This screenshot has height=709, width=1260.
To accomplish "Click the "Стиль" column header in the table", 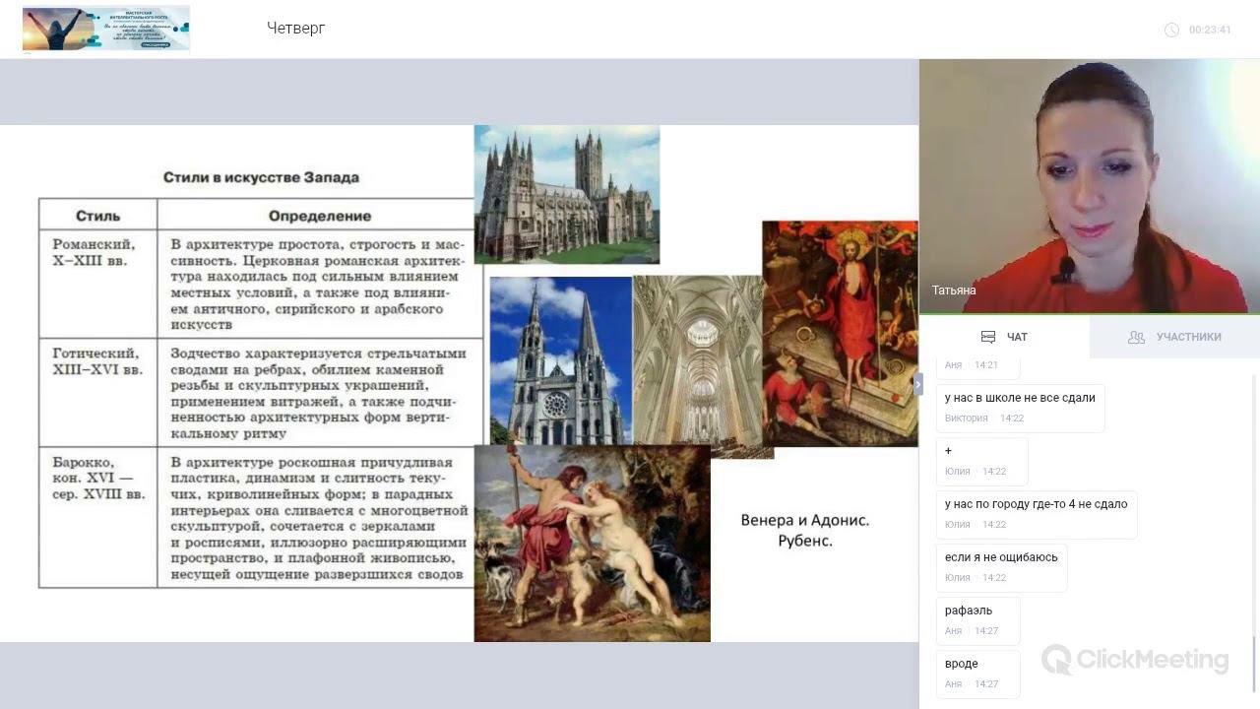I will [98, 216].
